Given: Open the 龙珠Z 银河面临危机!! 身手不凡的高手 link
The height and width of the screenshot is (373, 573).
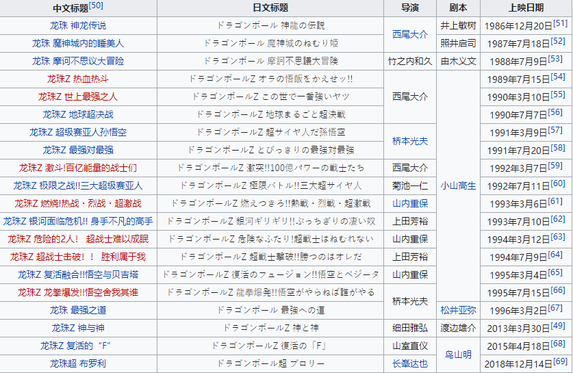Looking at the screenshot, I should (x=78, y=221).
